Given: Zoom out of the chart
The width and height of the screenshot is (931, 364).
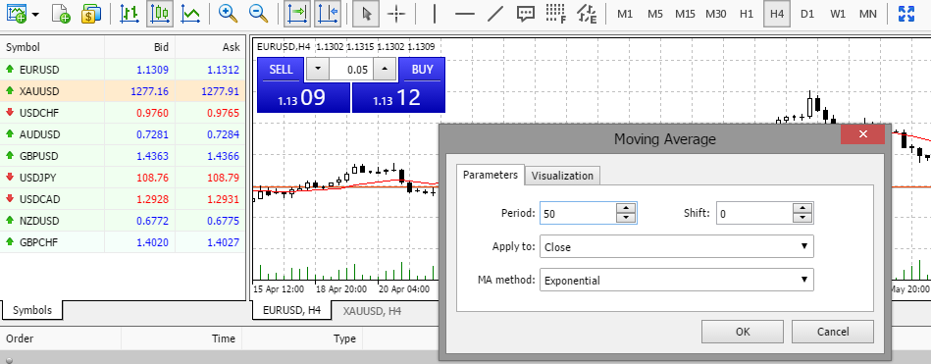Looking at the screenshot, I should (258, 14).
